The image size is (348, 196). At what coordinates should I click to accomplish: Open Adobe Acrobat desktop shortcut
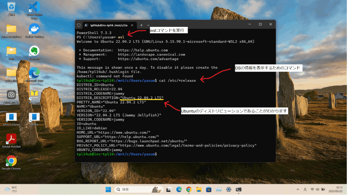click(11, 141)
